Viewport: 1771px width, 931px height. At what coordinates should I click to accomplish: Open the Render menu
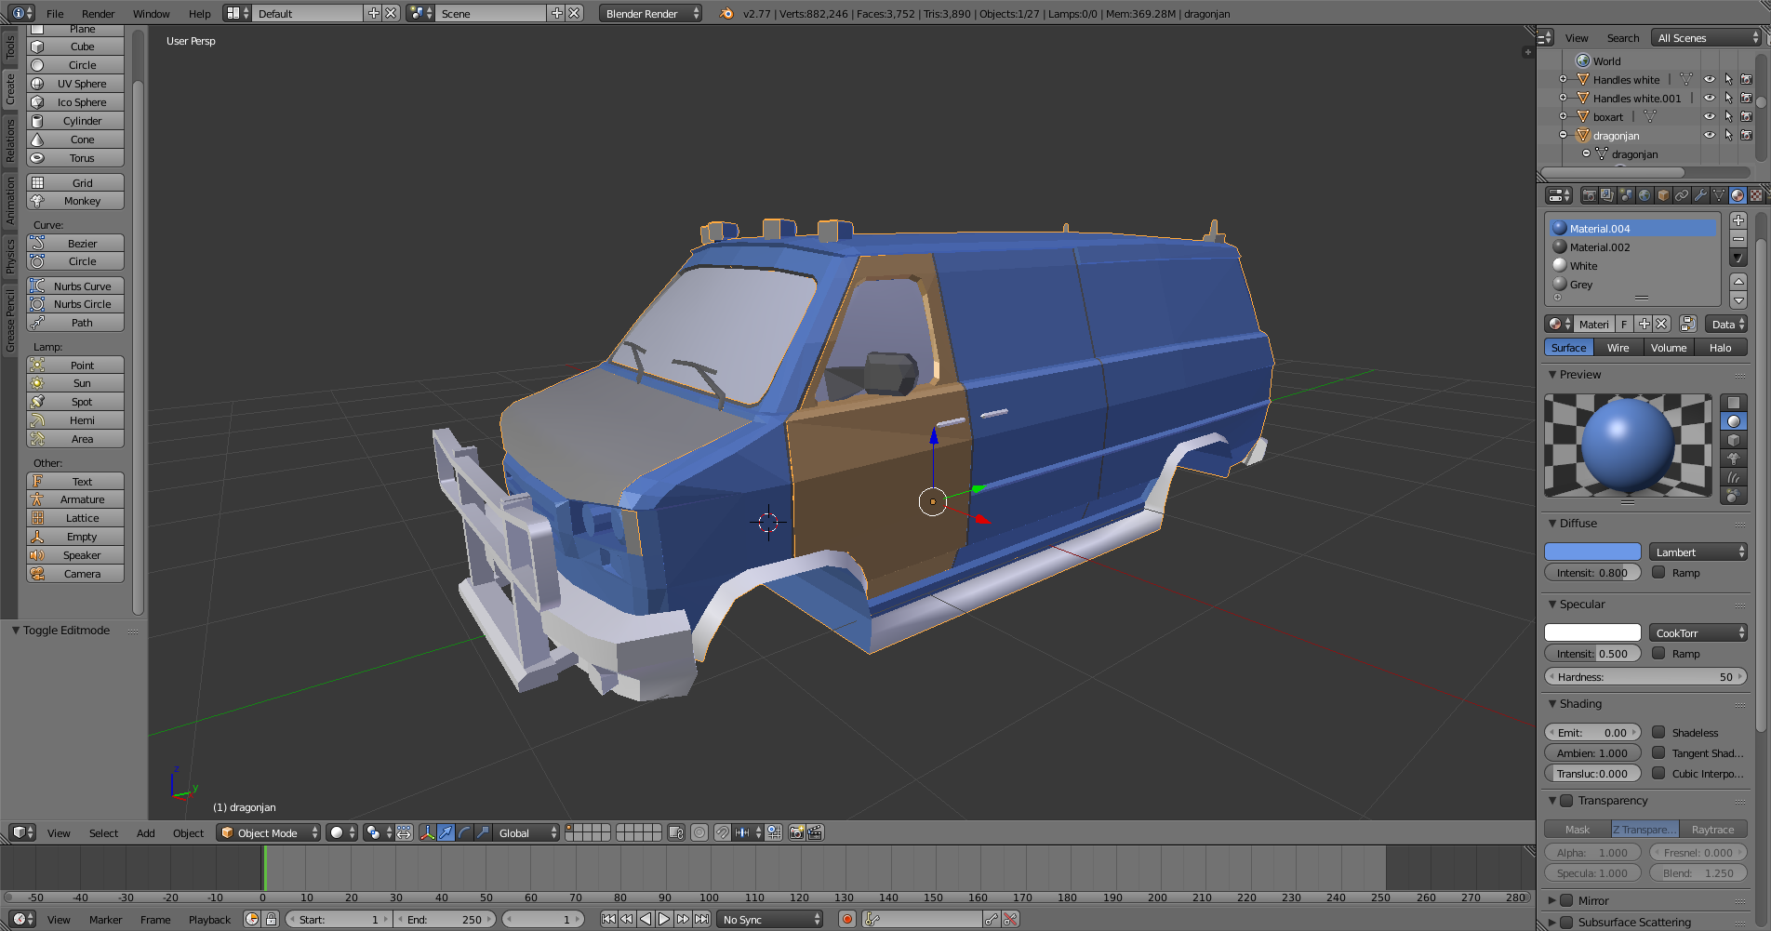pyautogui.click(x=98, y=14)
